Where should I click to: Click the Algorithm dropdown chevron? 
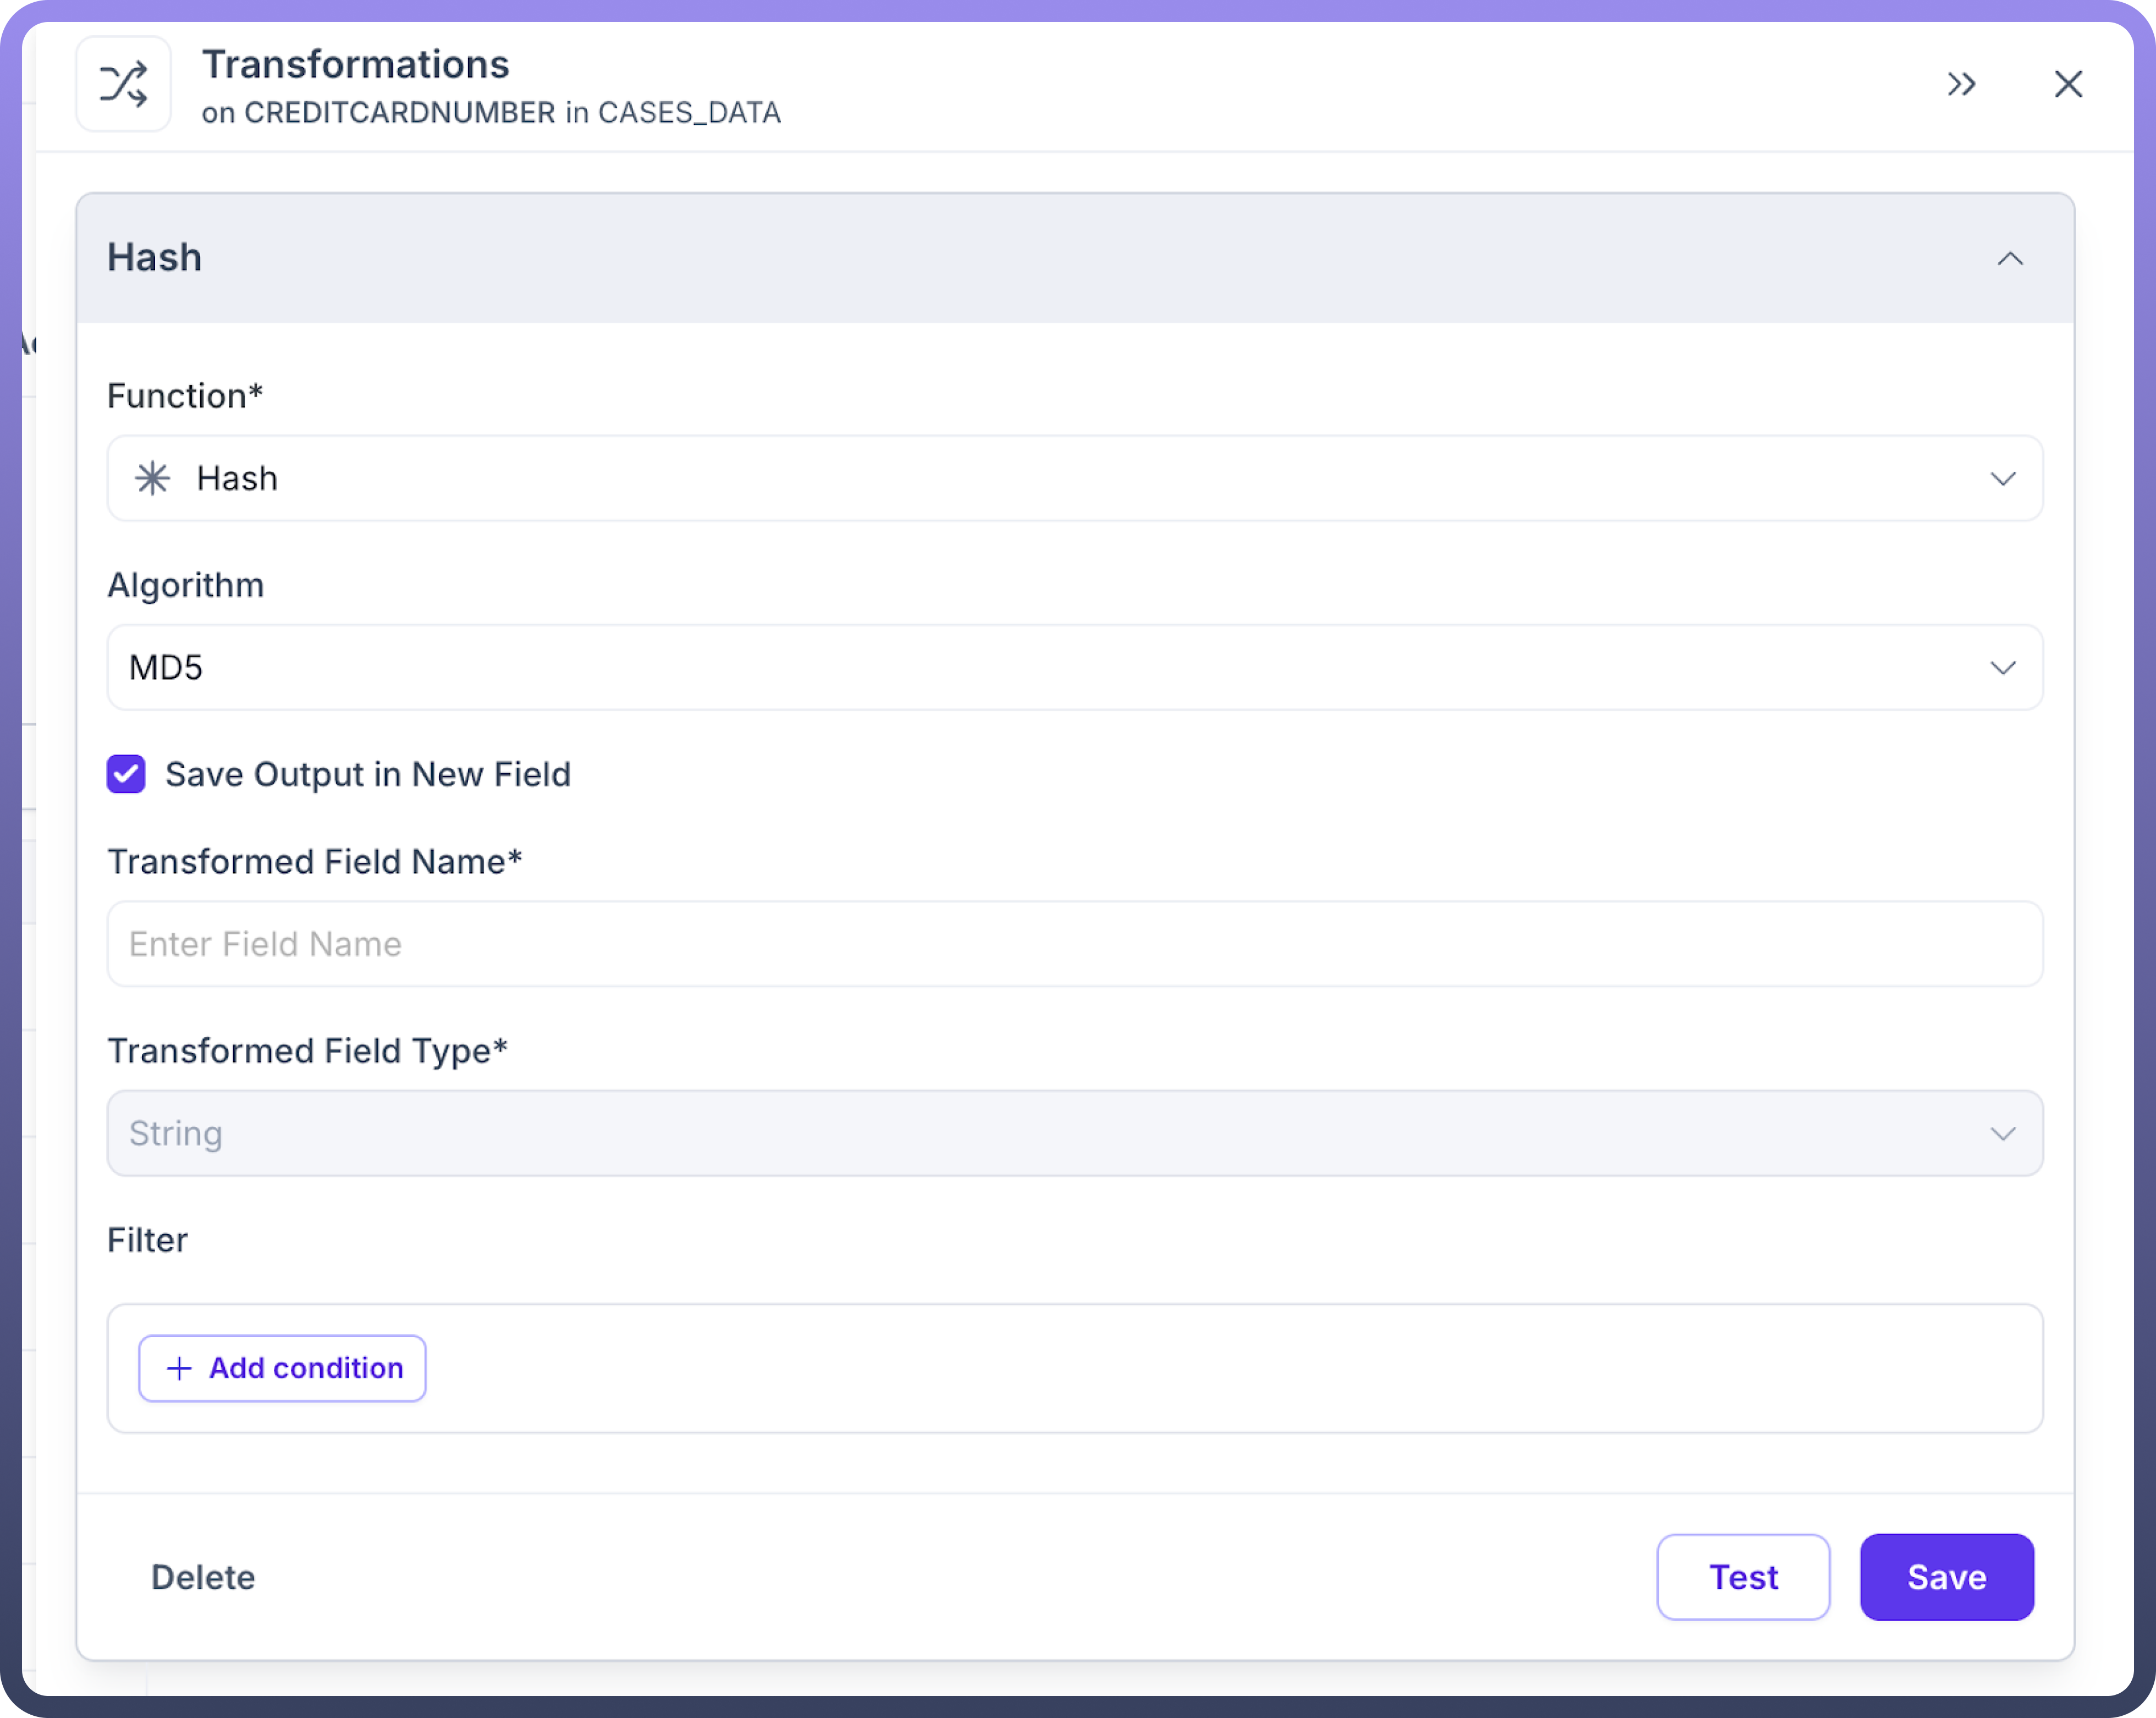pos(2002,668)
